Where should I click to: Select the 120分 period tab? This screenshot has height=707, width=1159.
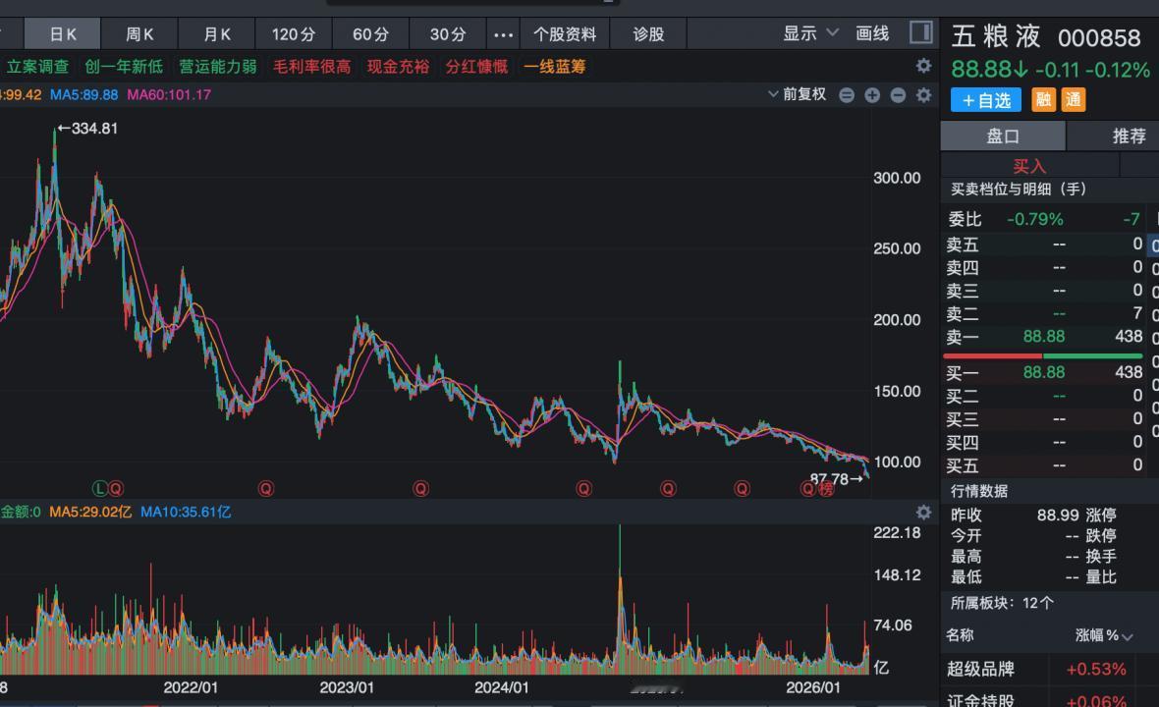(294, 34)
